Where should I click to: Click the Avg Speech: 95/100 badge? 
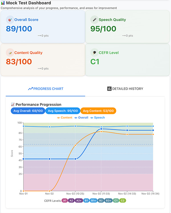(63, 111)
